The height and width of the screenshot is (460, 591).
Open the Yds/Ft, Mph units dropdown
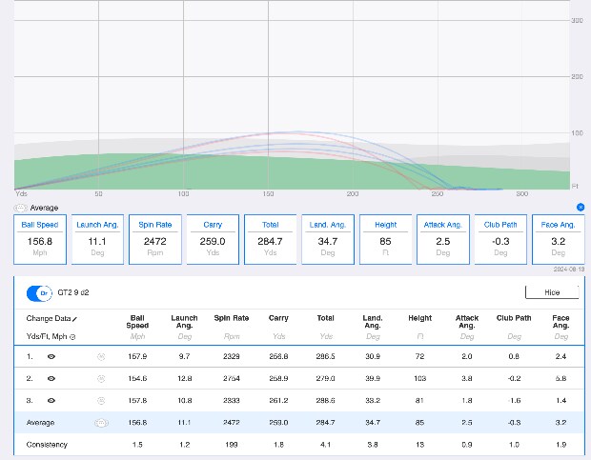pos(72,337)
